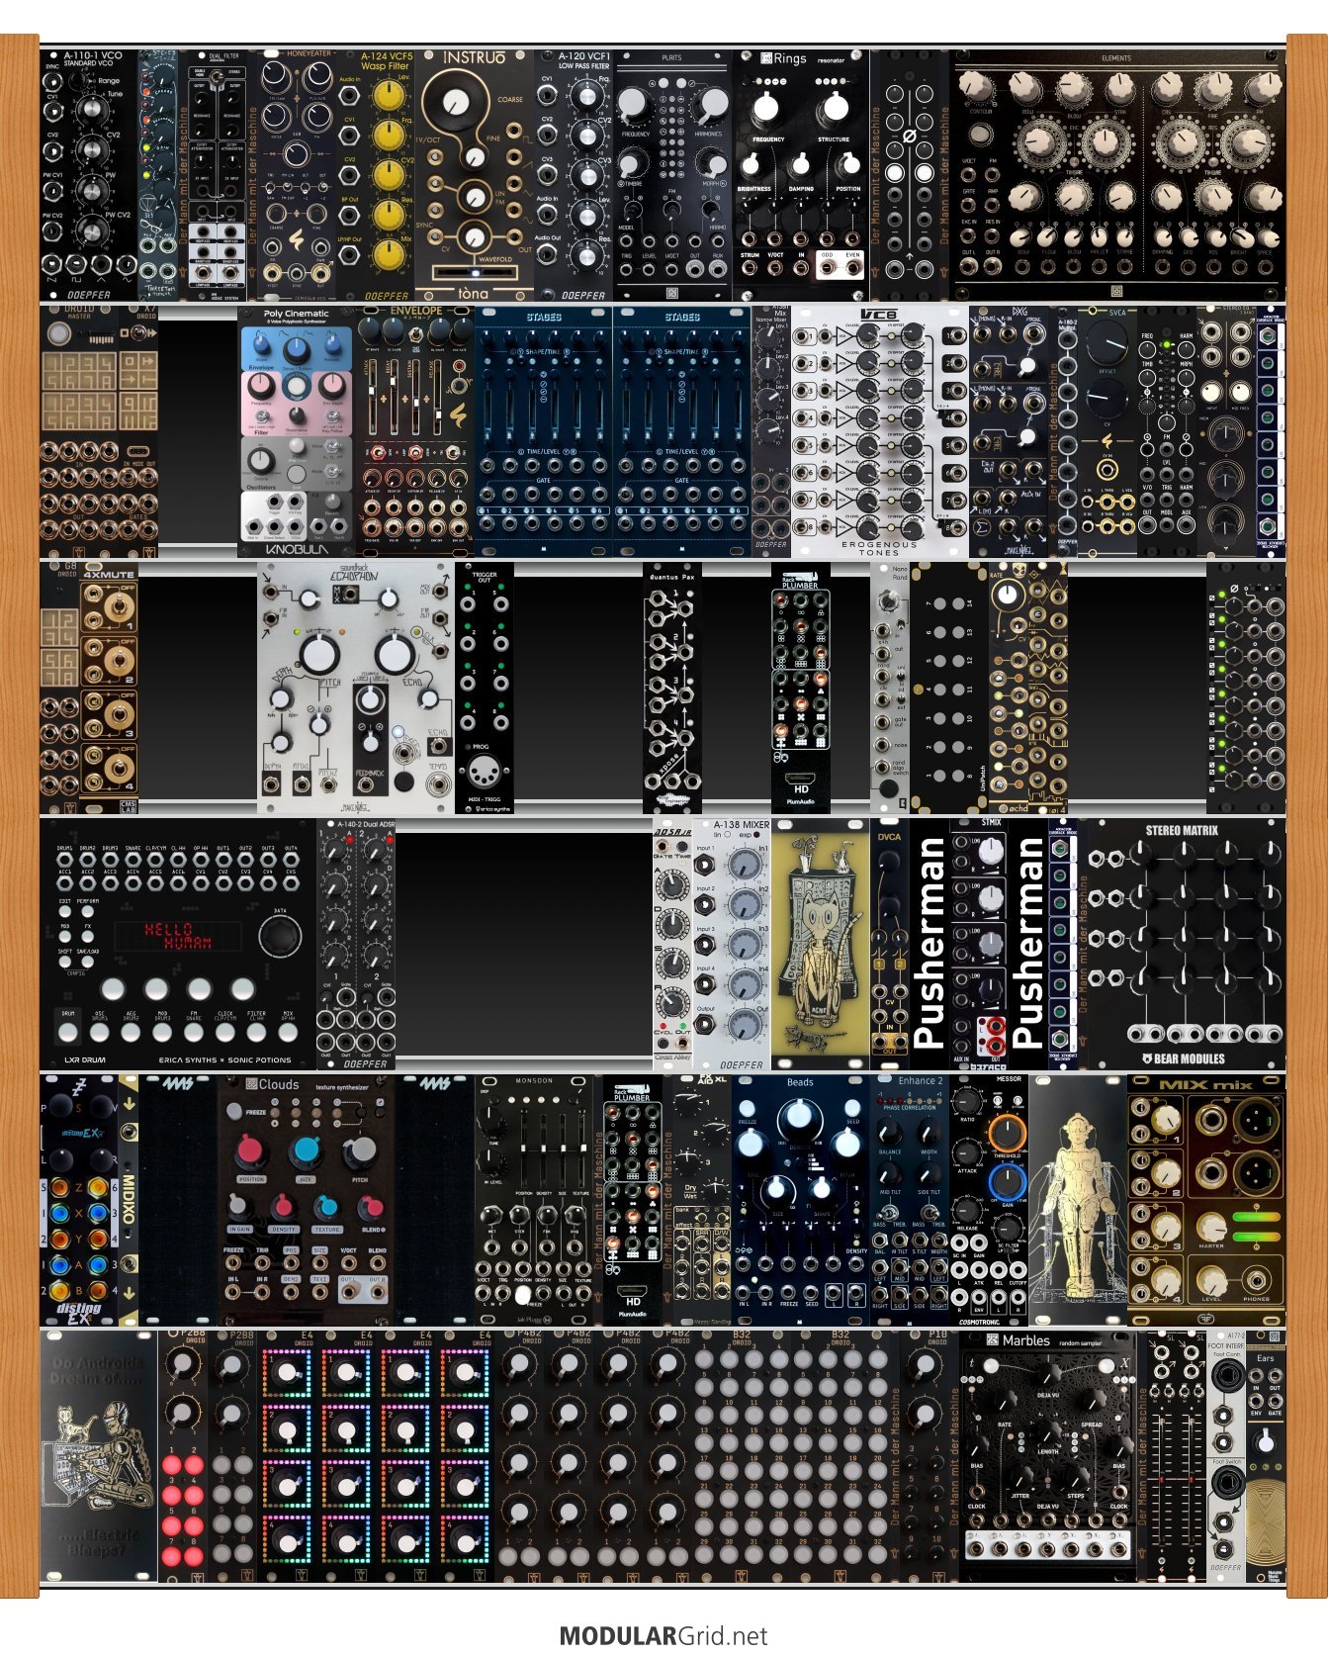Select the MIDIXO module
Viewport: 1328px width, 1657px height.
pos(129,1200)
